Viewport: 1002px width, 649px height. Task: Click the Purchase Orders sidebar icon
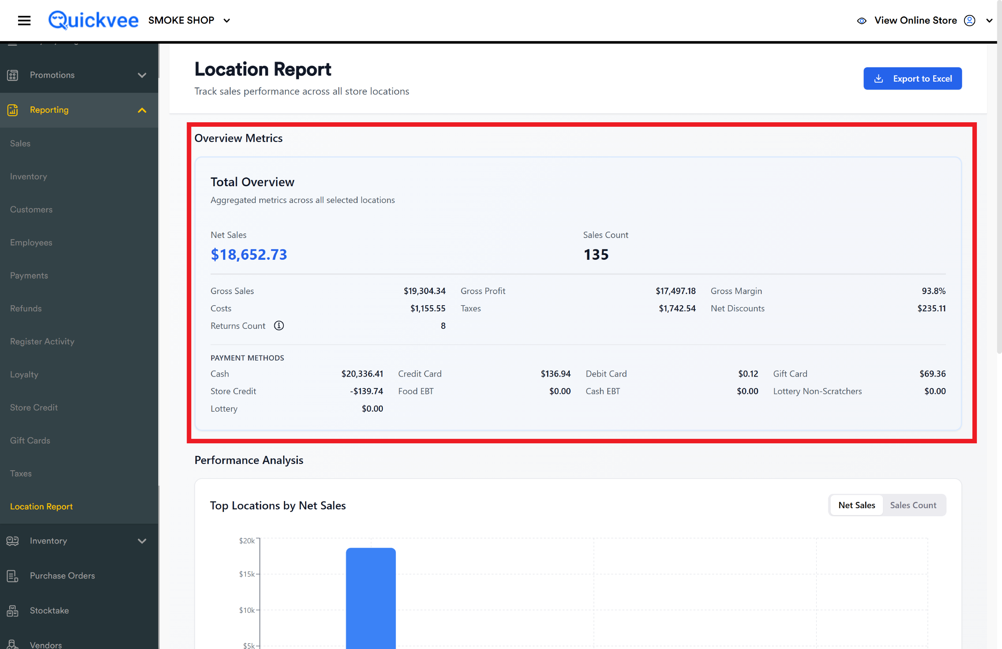point(13,576)
